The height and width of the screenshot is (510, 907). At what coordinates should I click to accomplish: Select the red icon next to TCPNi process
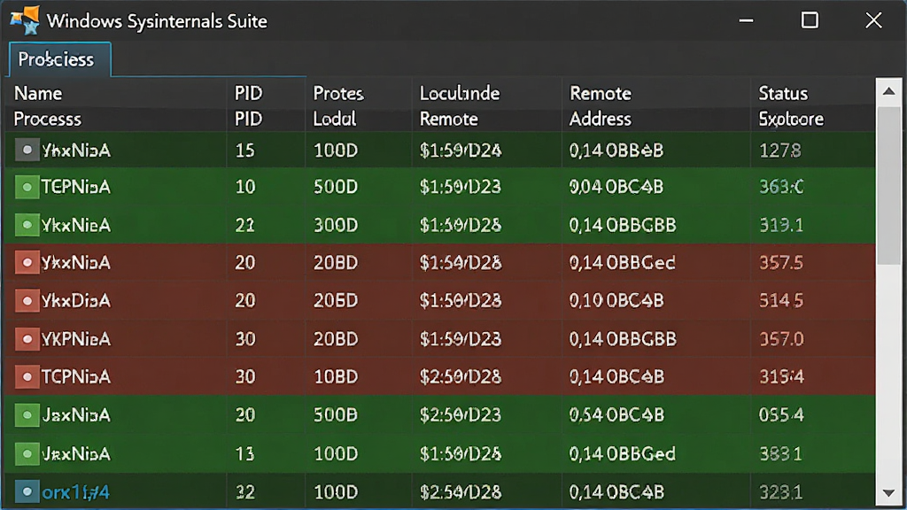27,377
